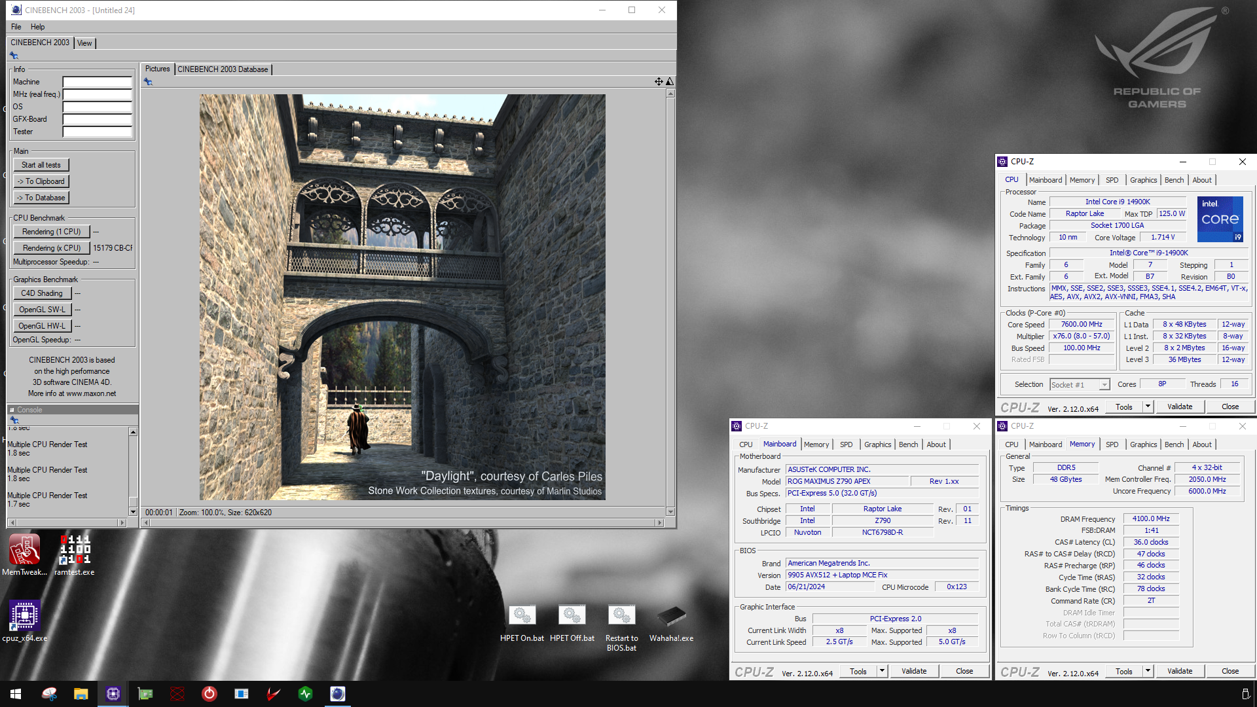This screenshot has height=707, width=1257.
Task: Click the console scrollbar down arrow
Action: (133, 512)
